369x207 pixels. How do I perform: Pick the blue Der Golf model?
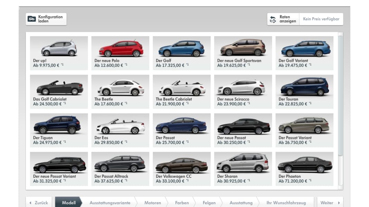(182, 53)
